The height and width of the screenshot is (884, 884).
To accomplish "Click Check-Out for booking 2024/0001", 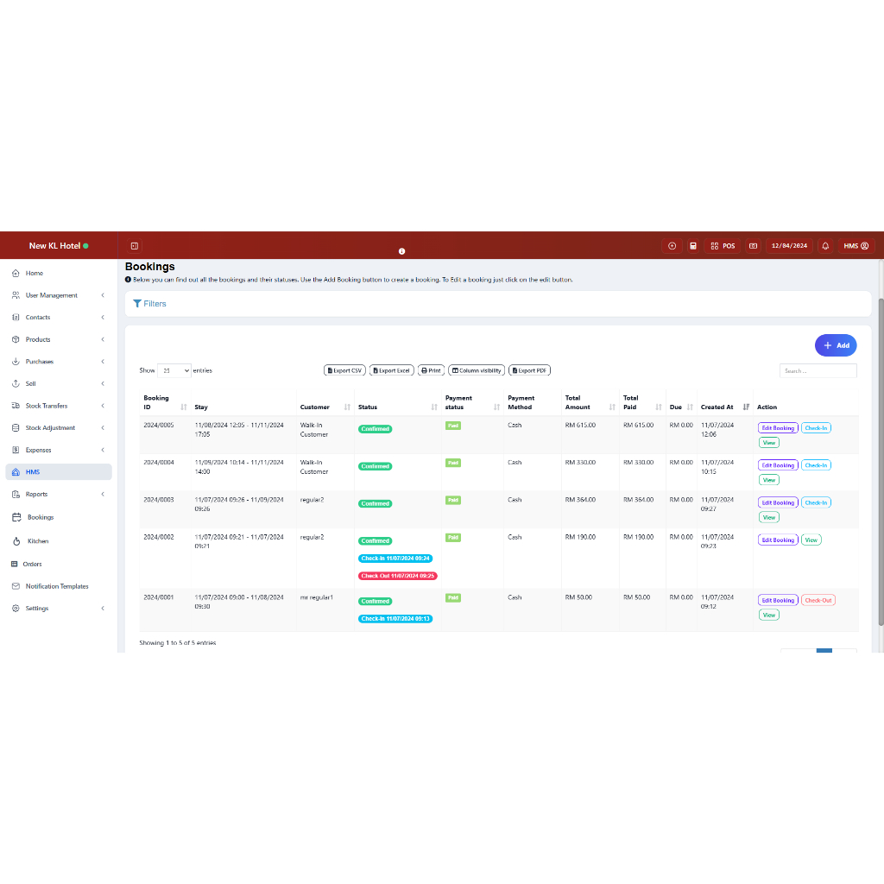I will [x=818, y=601].
